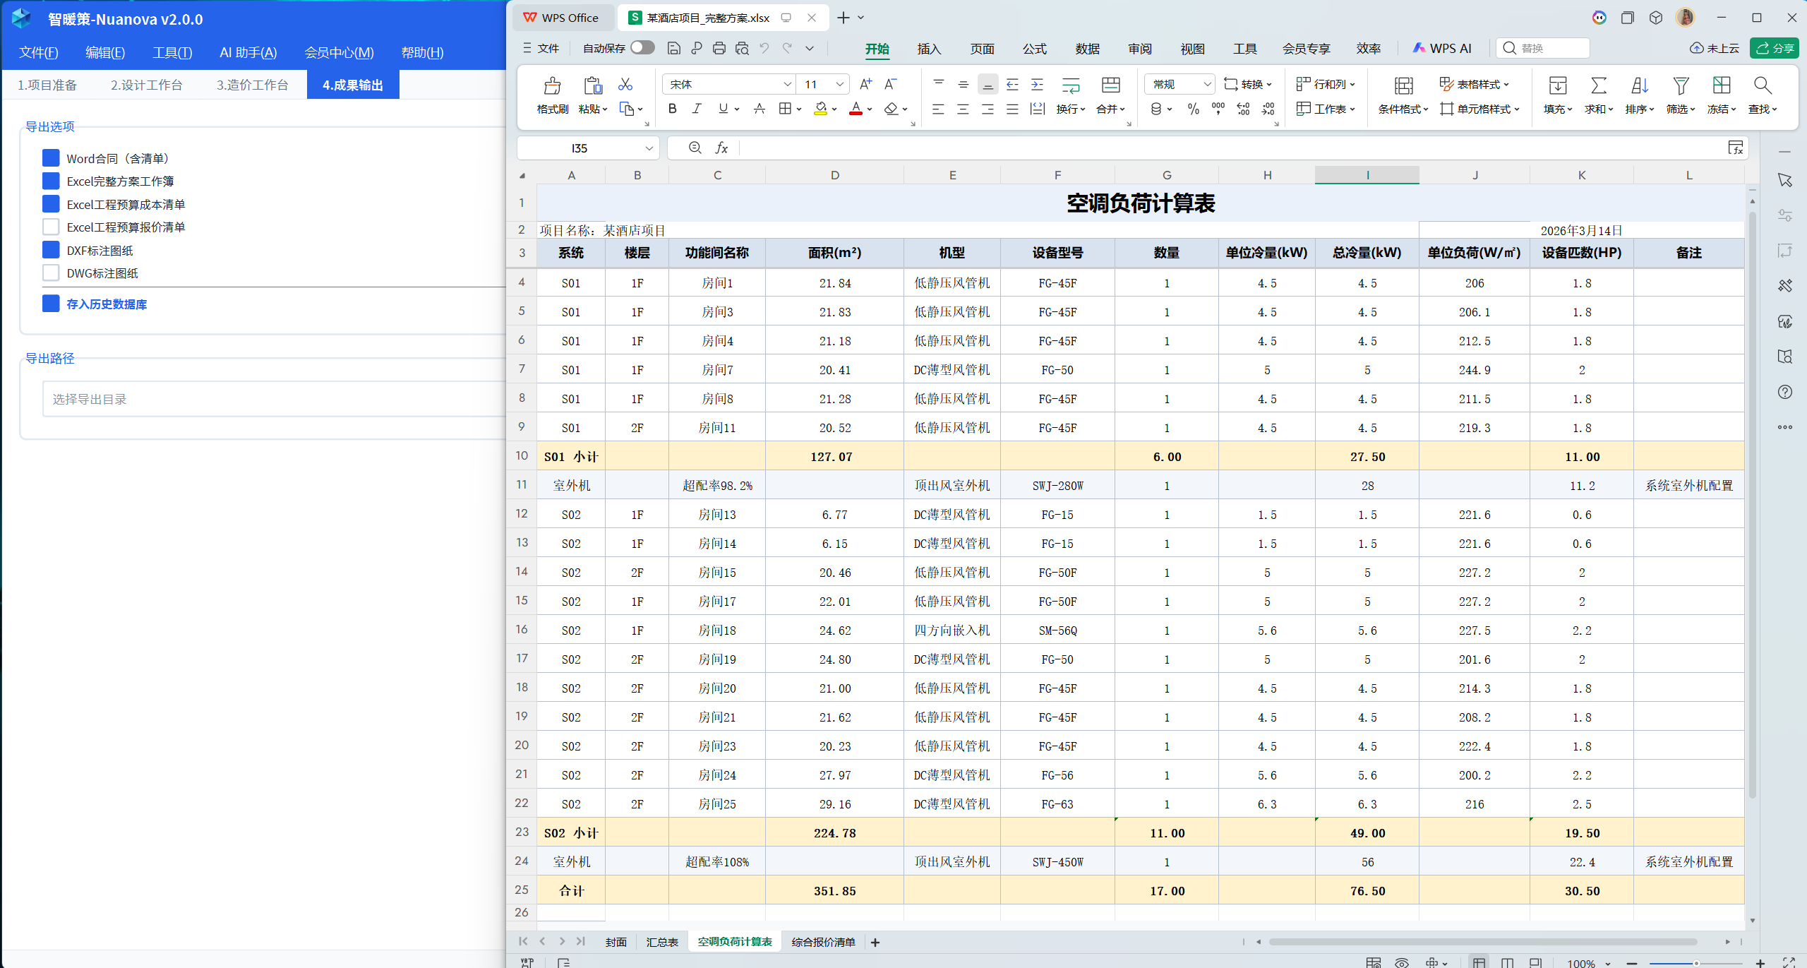
Task: Click the Print icon
Action: click(719, 48)
